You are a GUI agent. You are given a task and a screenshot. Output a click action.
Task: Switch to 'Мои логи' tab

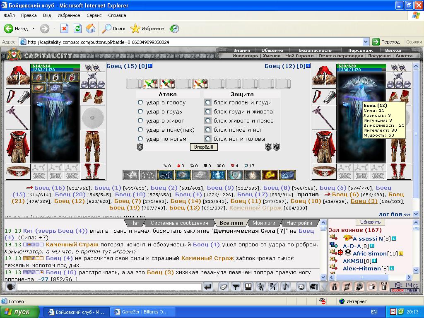point(264,223)
